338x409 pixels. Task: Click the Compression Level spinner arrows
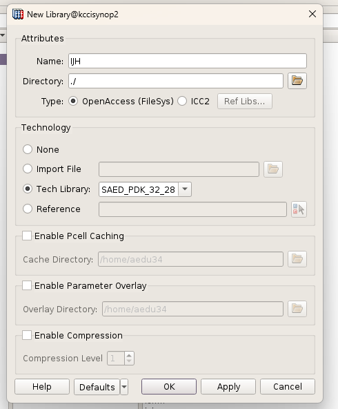[129, 358]
